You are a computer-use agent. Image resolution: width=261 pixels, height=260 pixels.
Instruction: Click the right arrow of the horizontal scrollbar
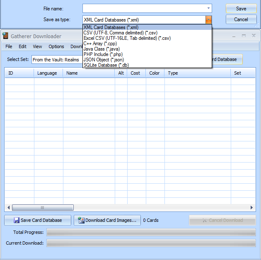252,208
